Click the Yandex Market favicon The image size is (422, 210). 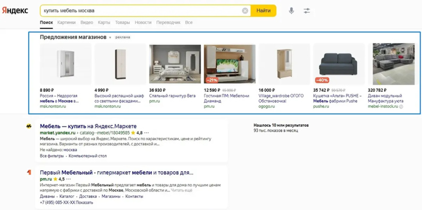point(29,126)
